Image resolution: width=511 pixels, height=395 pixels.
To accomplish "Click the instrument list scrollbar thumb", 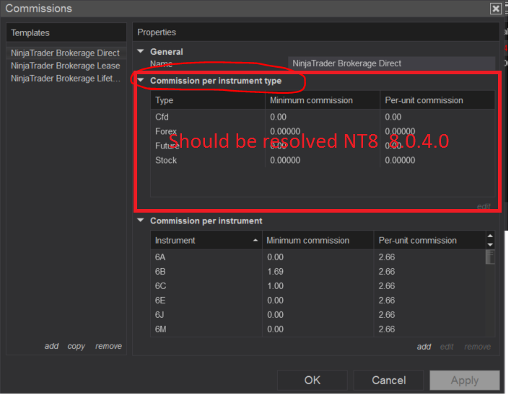I will click(490, 257).
